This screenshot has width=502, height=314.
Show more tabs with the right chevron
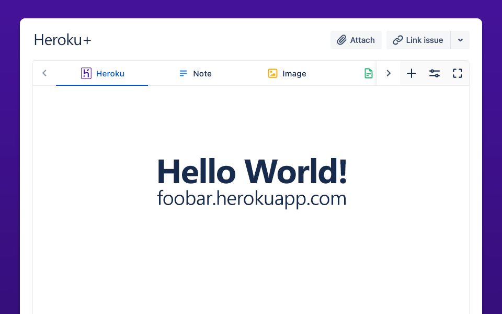point(389,73)
